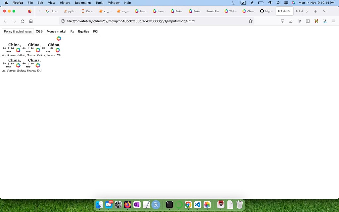Toggle the Firefox sidebar view
Screen dimensions: 339x212
pyautogui.click(x=308, y=21)
